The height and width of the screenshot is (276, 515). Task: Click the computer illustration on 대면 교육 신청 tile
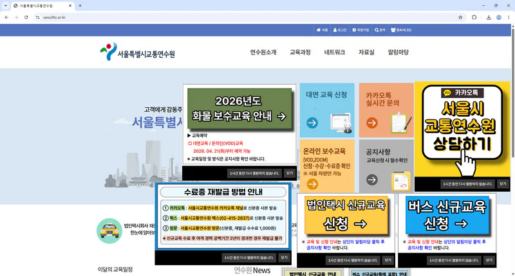coord(341,123)
